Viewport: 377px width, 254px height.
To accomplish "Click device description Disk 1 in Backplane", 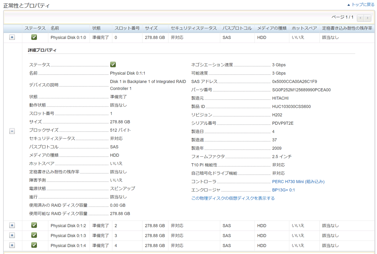I will (148, 85).
